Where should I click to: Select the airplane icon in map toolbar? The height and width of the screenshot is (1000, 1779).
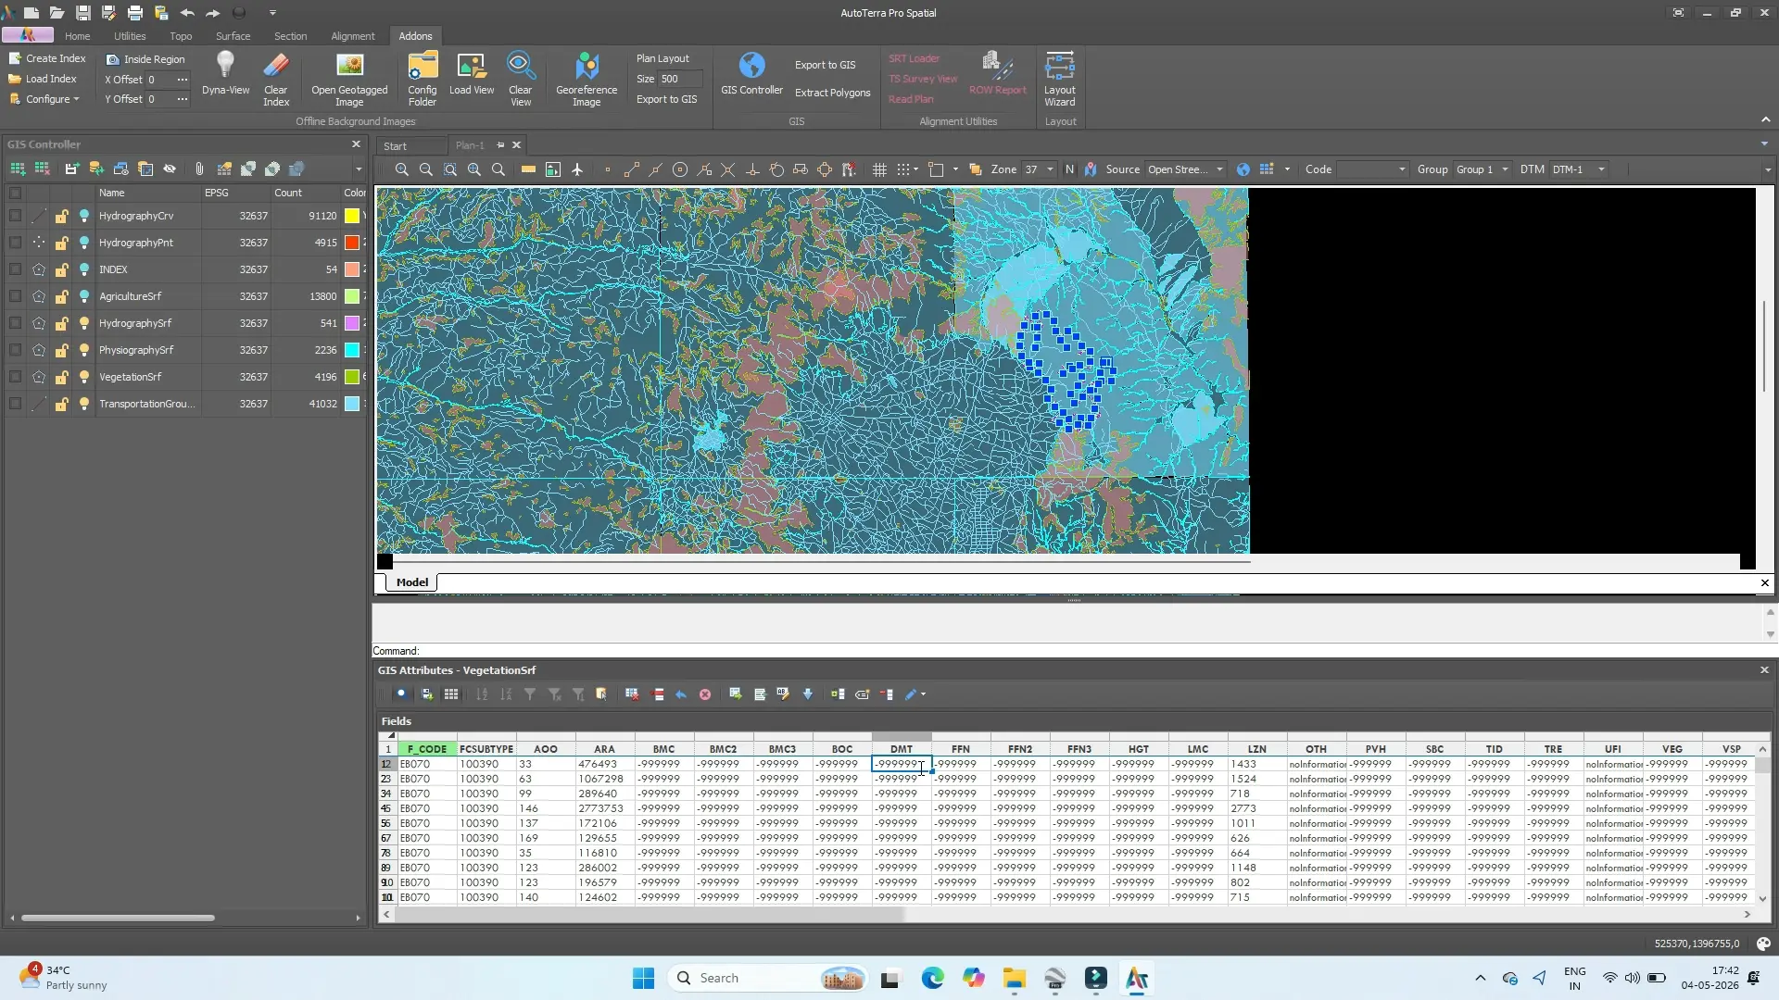[x=577, y=169]
